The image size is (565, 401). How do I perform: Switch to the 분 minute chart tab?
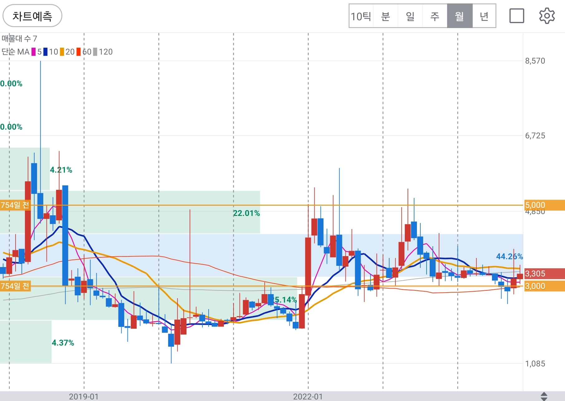click(x=385, y=16)
